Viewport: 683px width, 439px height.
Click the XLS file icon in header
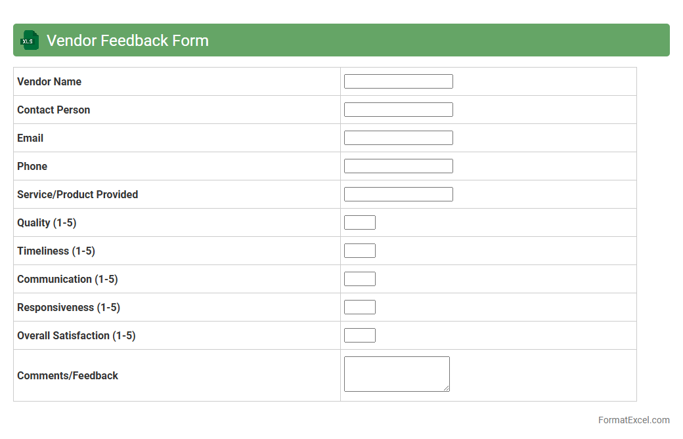(29, 40)
